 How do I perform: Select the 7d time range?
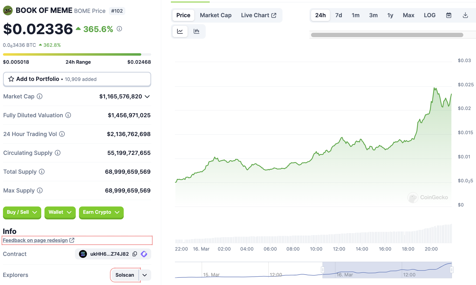pyautogui.click(x=339, y=15)
